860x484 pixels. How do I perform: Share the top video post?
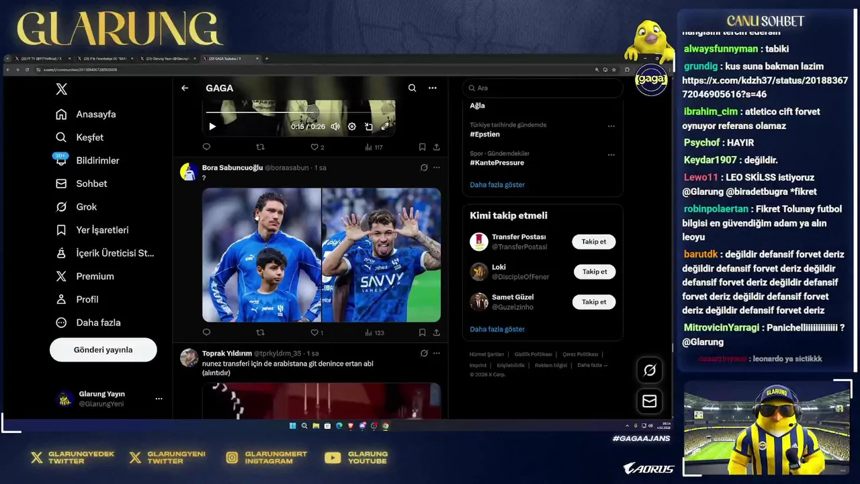pyautogui.click(x=436, y=147)
